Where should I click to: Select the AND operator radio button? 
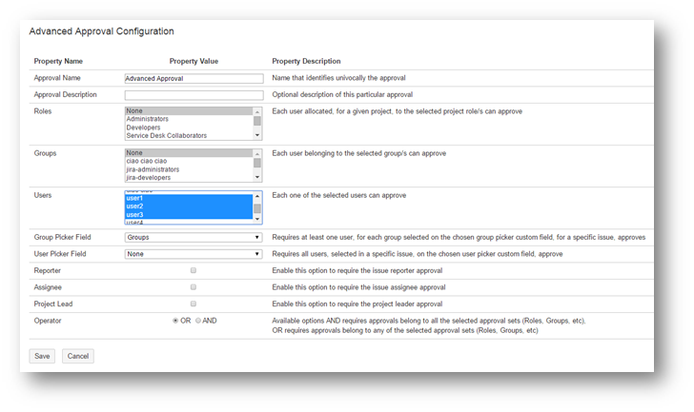pyautogui.click(x=198, y=321)
